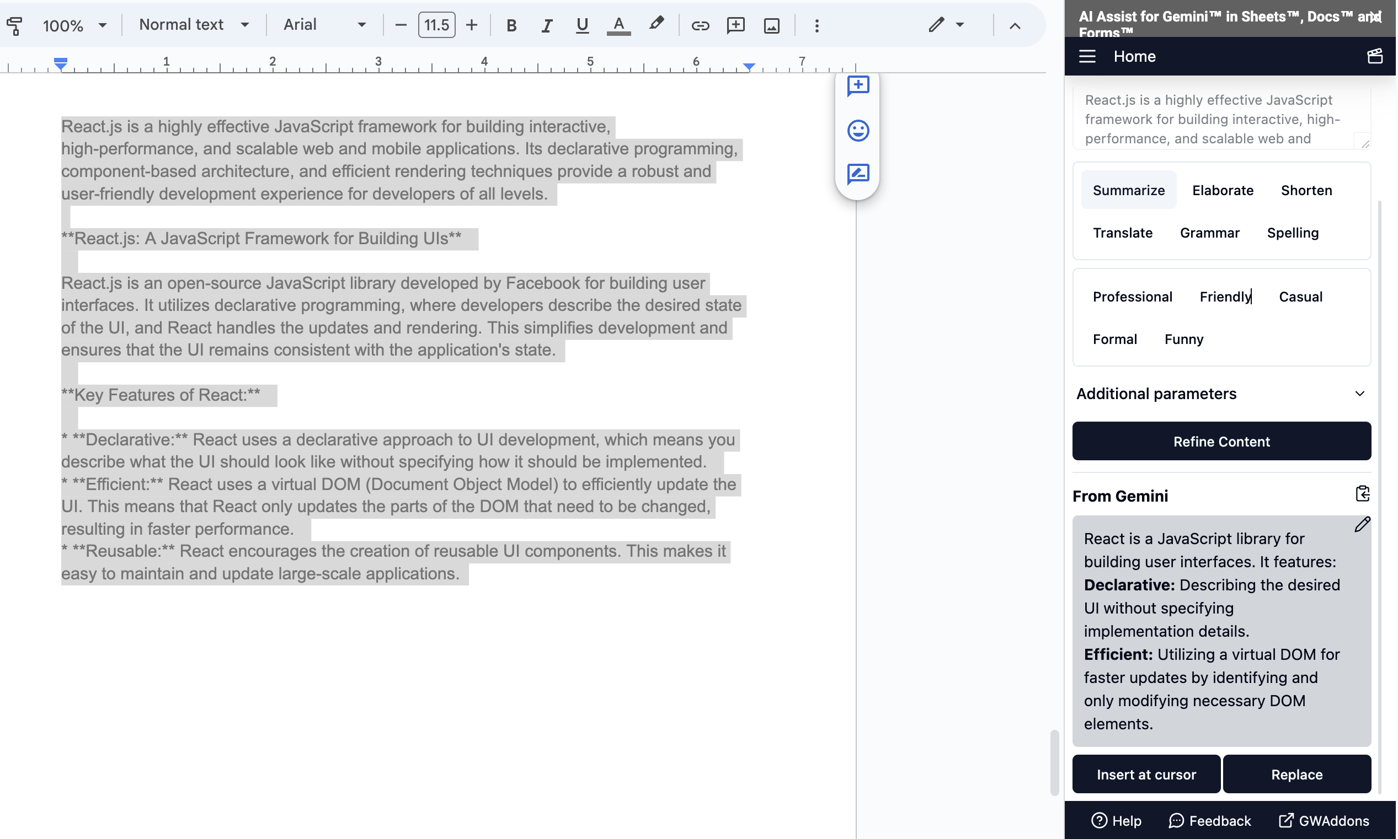Open the more options three-dot menu

(x=817, y=25)
